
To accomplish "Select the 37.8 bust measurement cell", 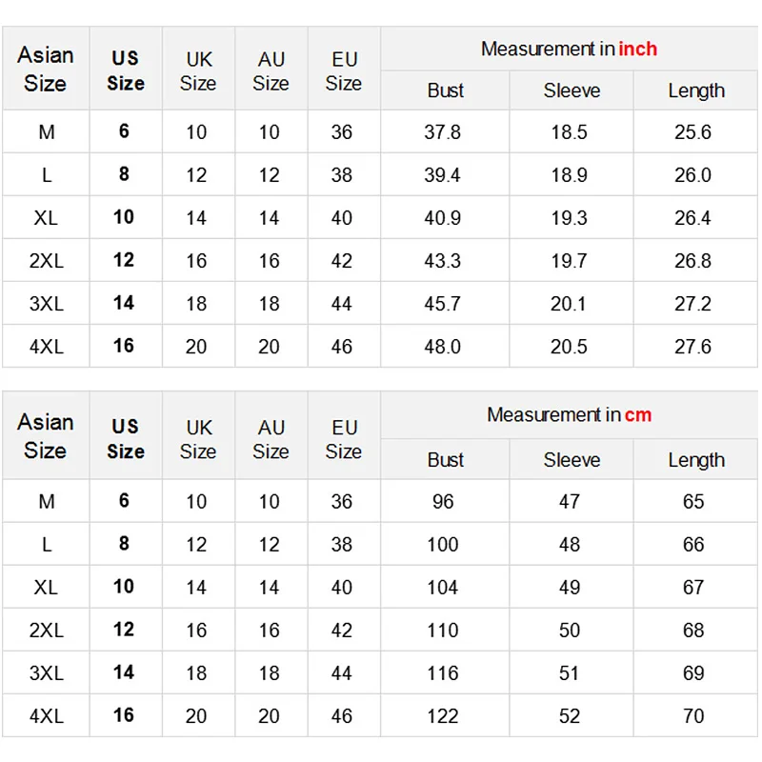I will tap(443, 132).
